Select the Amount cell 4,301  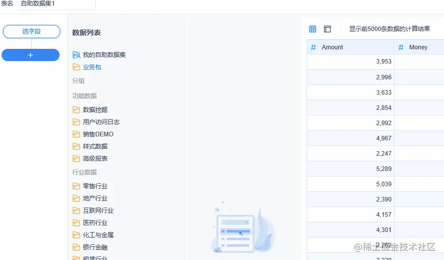coord(350,230)
